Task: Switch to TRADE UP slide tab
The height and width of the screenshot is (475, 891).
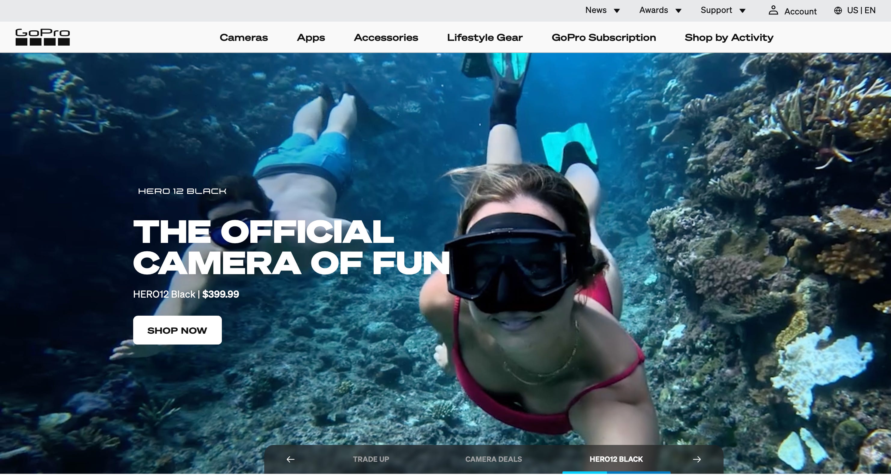Action: point(371,459)
